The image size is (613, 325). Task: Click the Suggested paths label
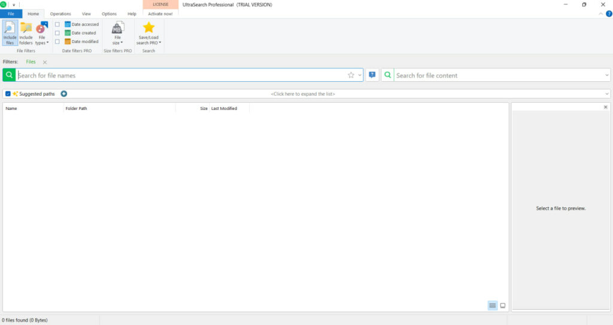(x=37, y=94)
